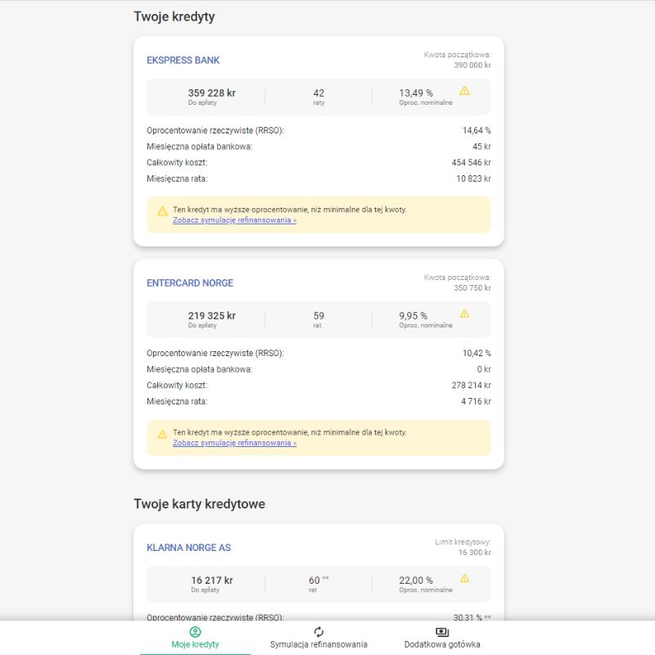The image size is (655, 655).
Task: Open refinancing simulation link for Ekspress Bank
Action: point(234,220)
